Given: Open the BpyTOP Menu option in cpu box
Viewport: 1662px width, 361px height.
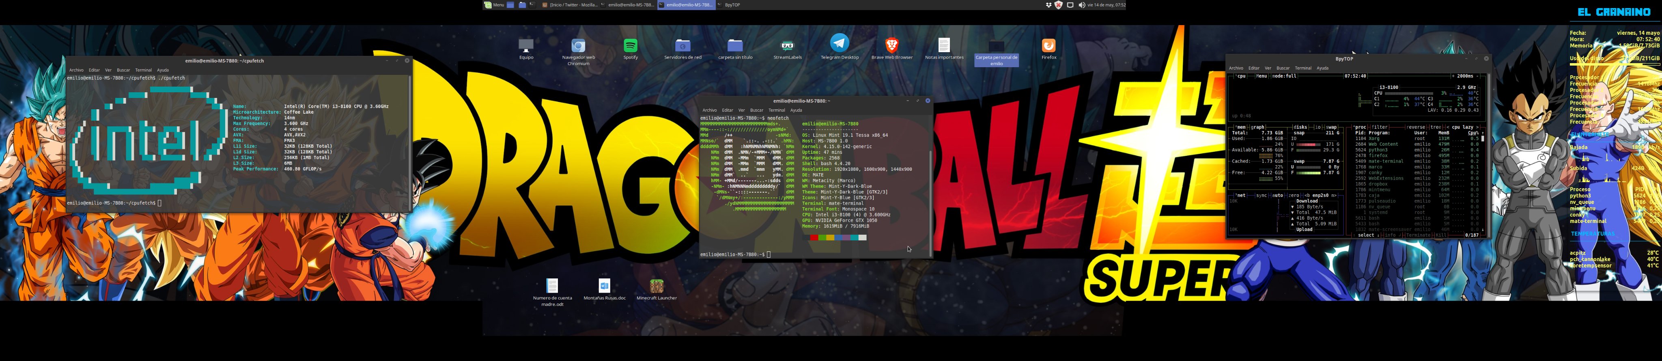Looking at the screenshot, I should (x=1261, y=76).
